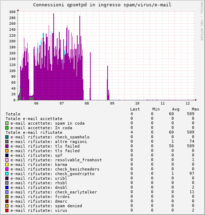Click the y-axis label '100'

(12, 71)
